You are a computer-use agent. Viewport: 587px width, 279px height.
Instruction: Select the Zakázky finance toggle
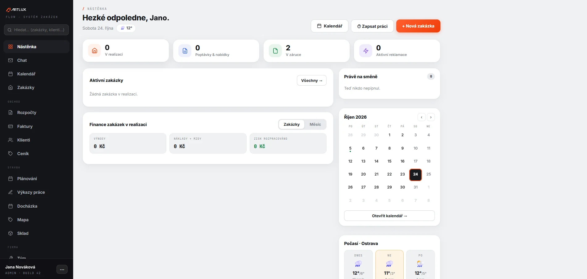292,125
